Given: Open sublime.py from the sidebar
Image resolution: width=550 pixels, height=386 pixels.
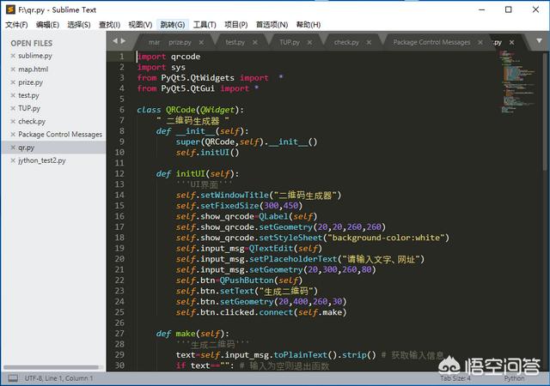Looking at the screenshot, I should click(35, 56).
